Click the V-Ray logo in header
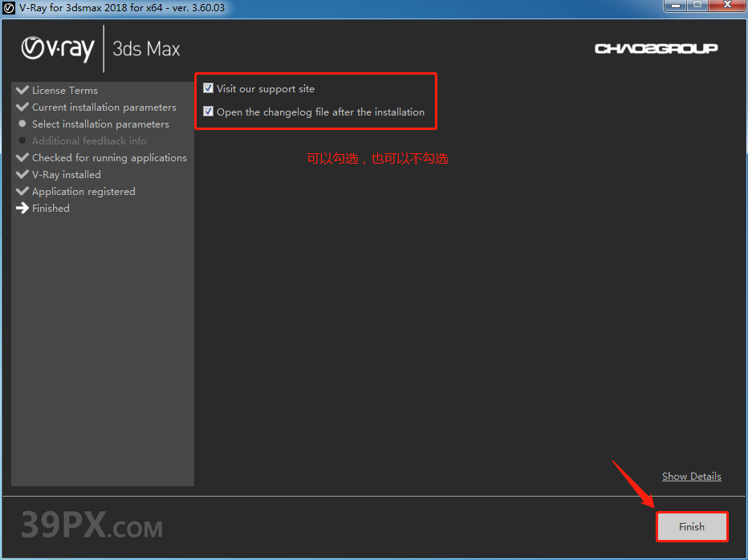The width and height of the screenshot is (748, 560). coord(58,48)
